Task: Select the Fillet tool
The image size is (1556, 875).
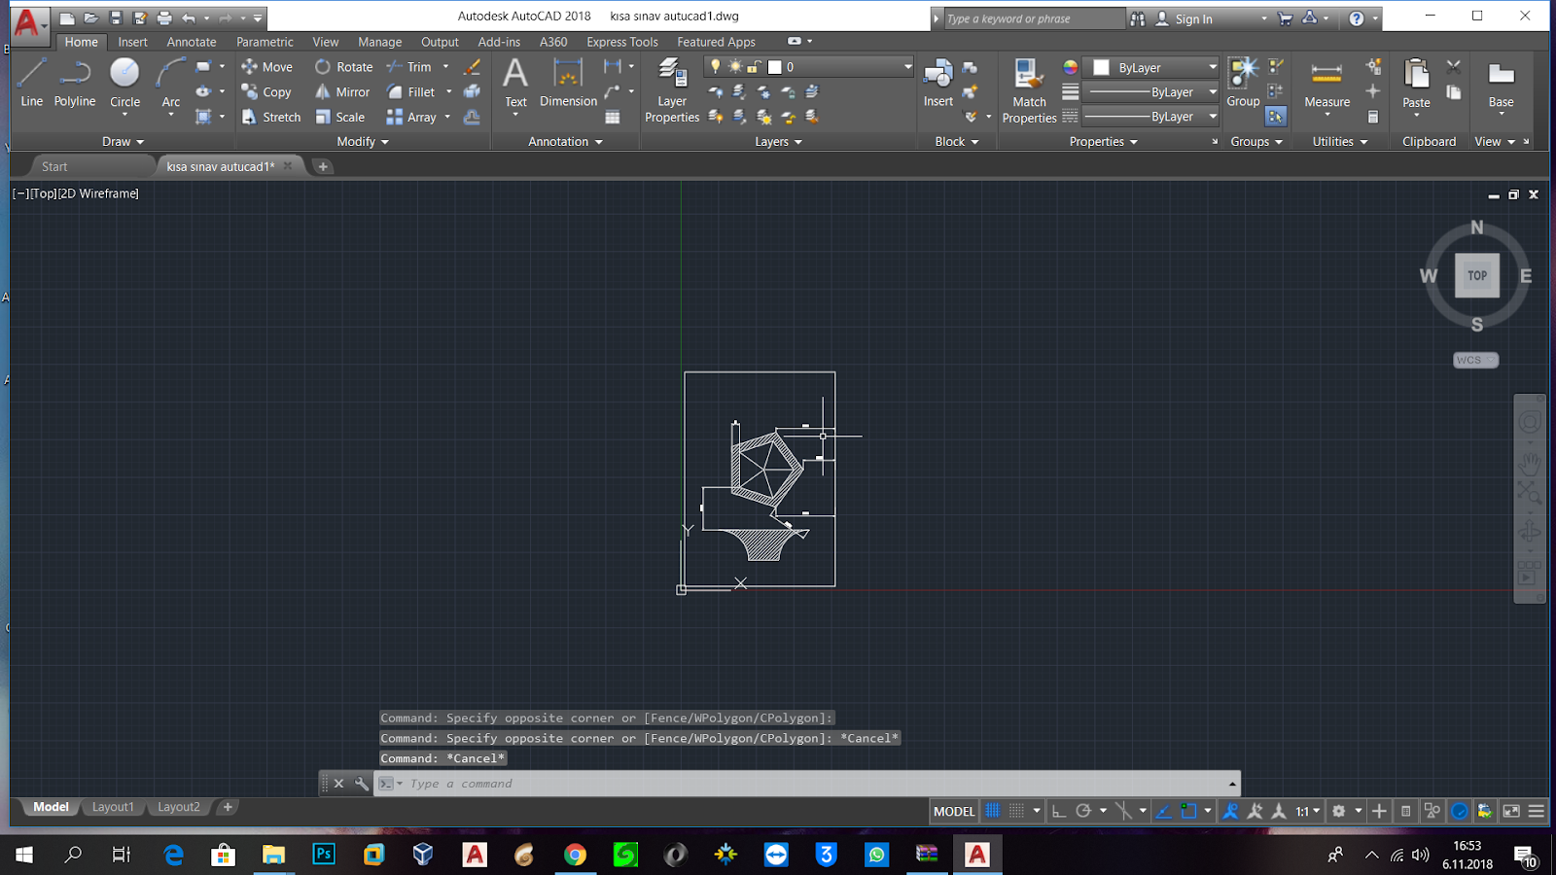Action: (x=411, y=92)
